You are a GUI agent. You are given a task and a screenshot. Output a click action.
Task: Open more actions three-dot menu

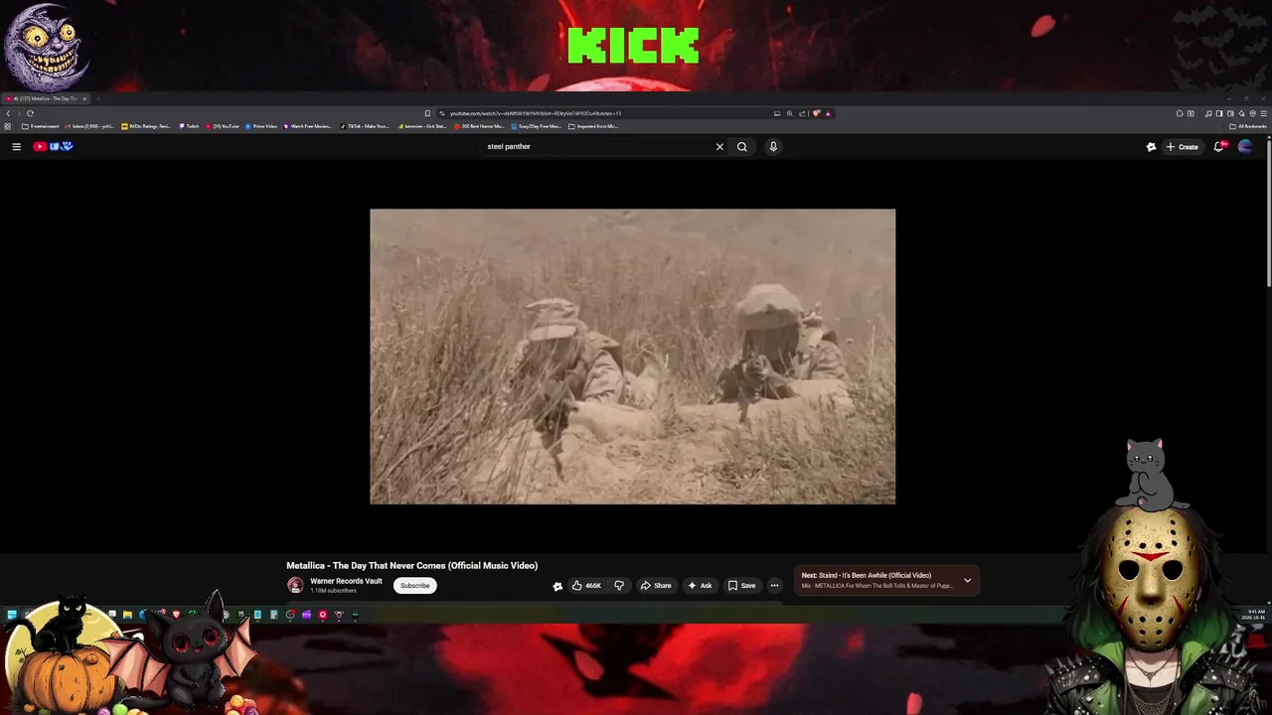tap(774, 585)
